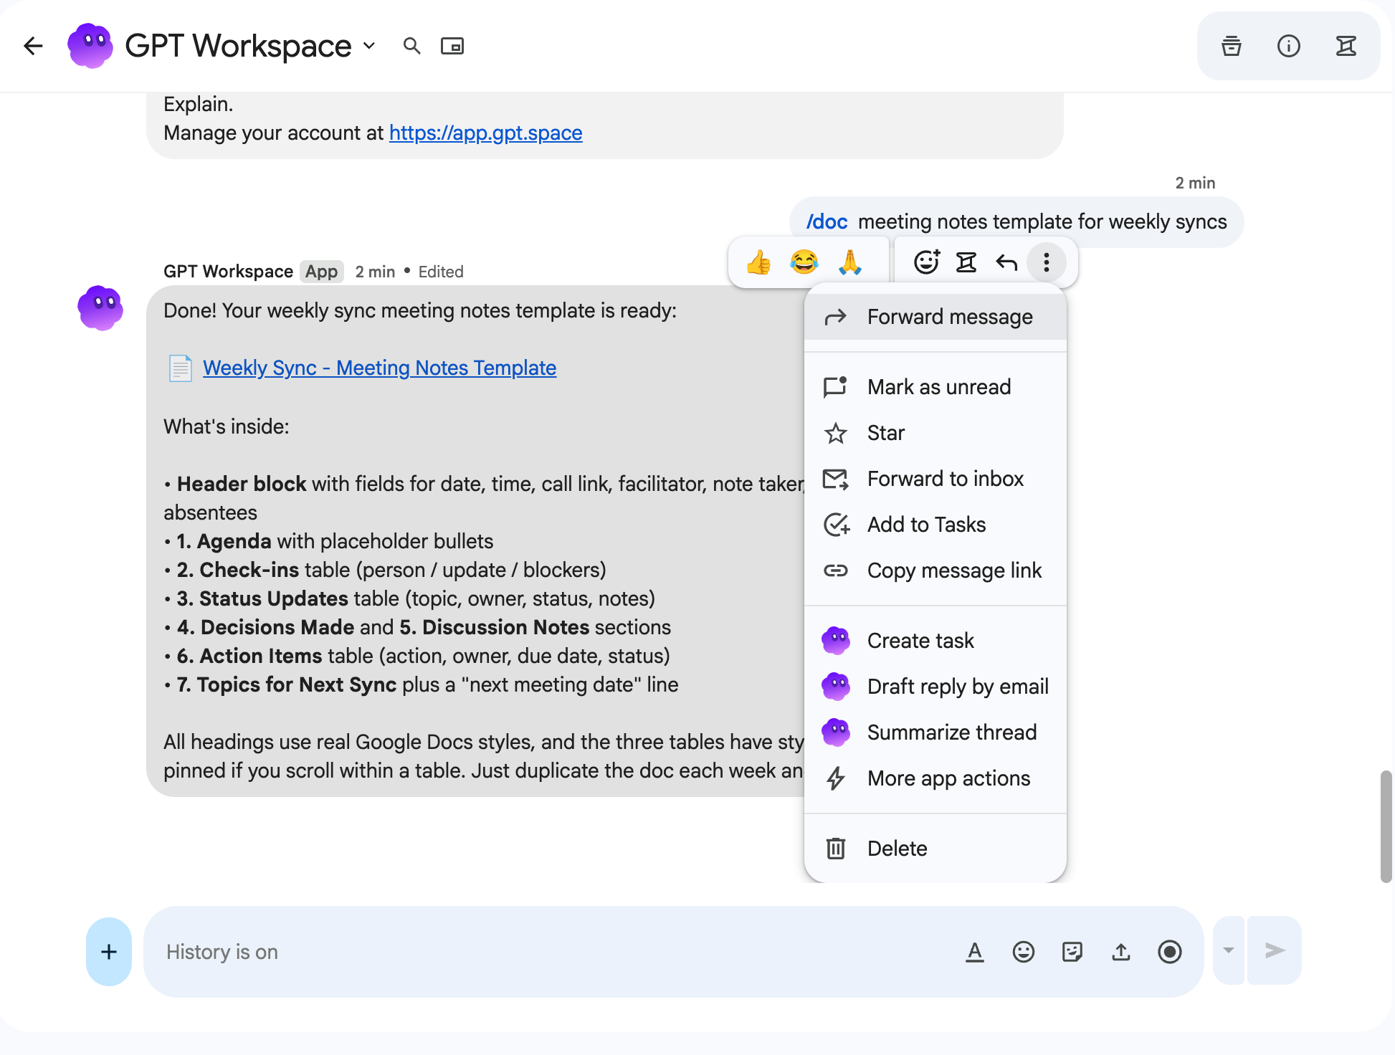Open add reaction emoji picker
Viewport: 1395px width, 1055px height.
[x=926, y=262]
